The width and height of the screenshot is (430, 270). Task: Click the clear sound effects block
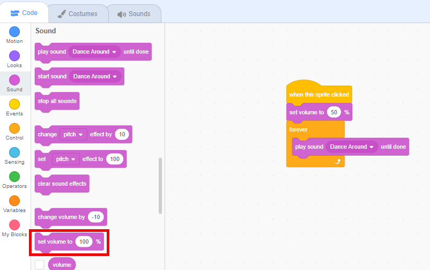click(62, 184)
